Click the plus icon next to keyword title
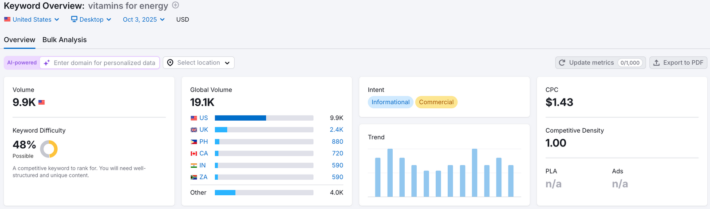This screenshot has width=710, height=209. point(176,5)
